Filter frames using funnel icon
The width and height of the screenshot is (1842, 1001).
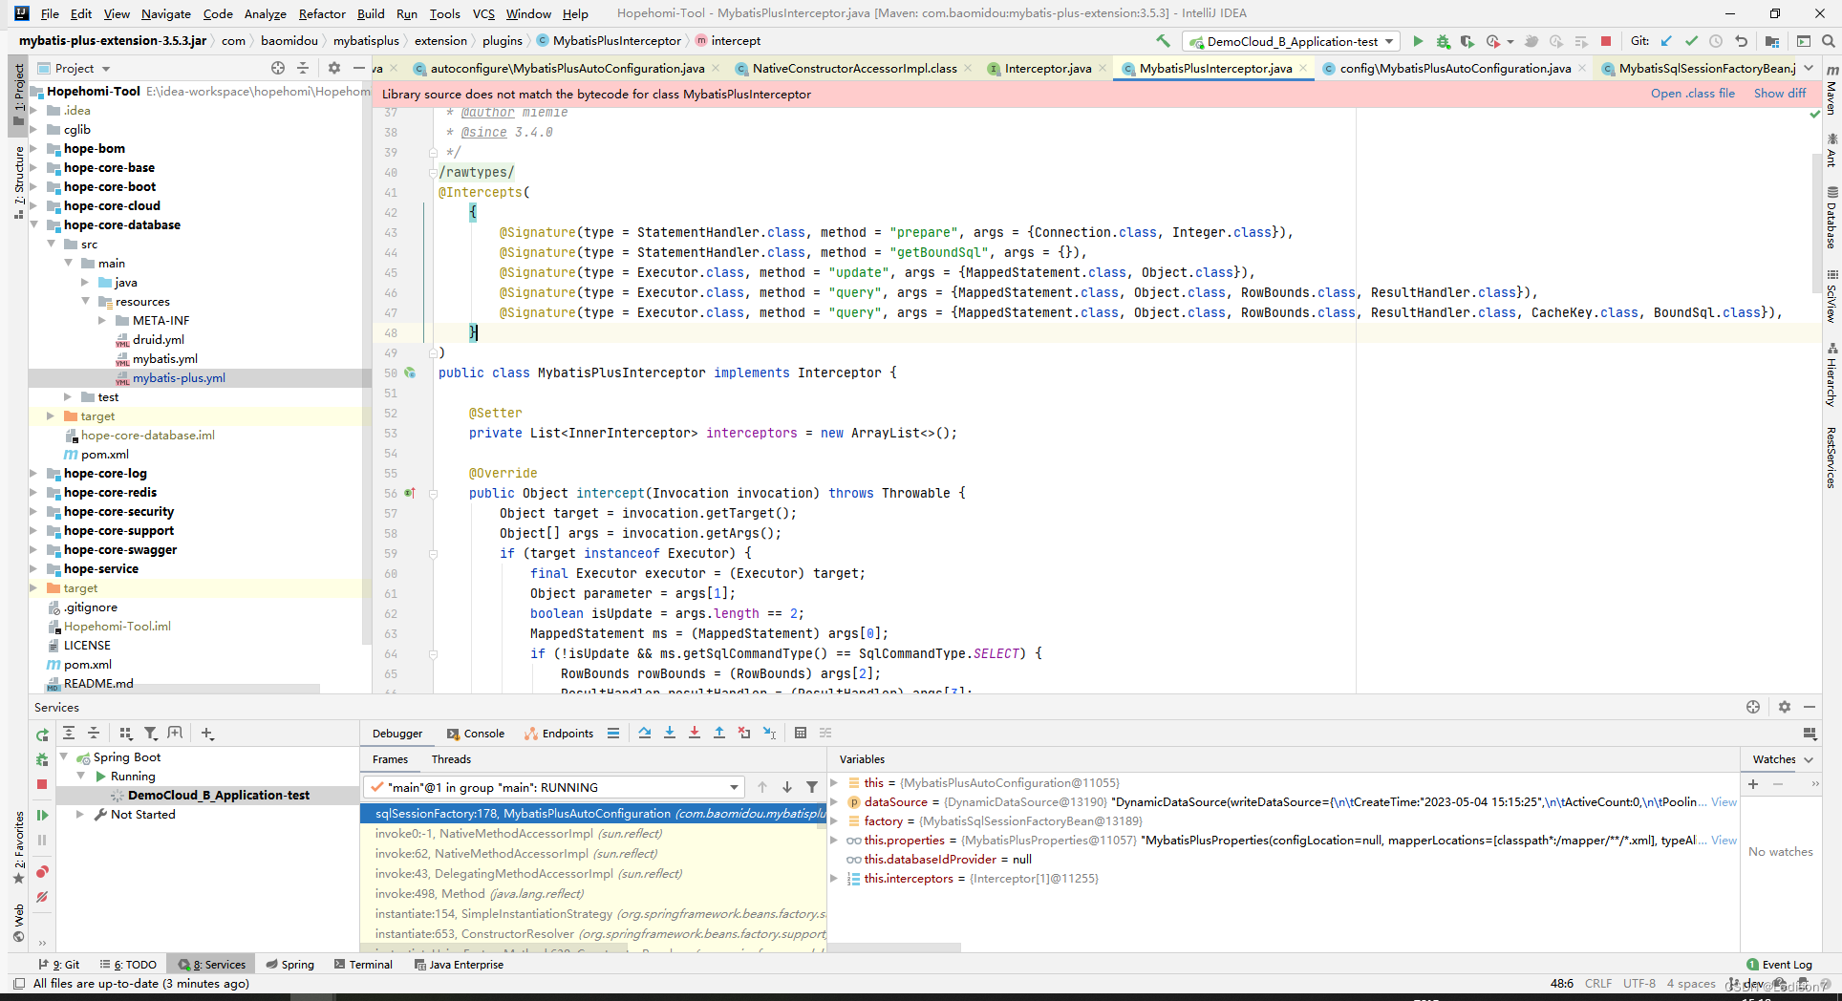(812, 787)
